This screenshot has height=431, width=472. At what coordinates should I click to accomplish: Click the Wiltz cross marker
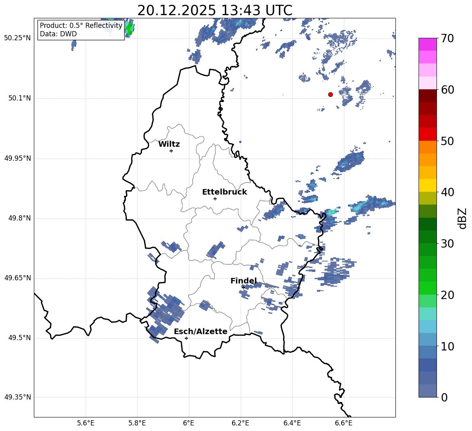point(171,151)
